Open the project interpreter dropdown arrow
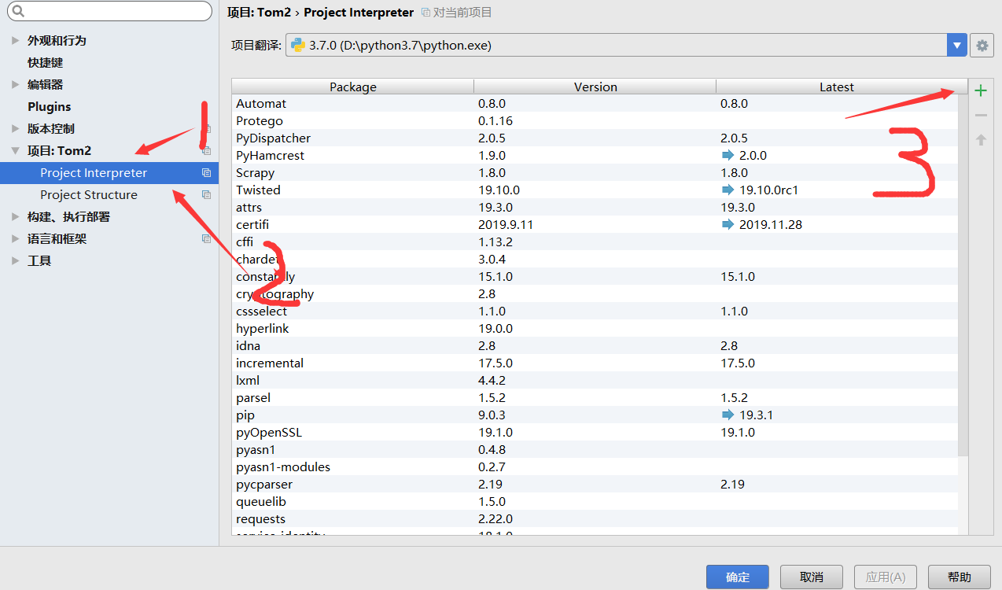1002x590 pixels. coord(956,46)
